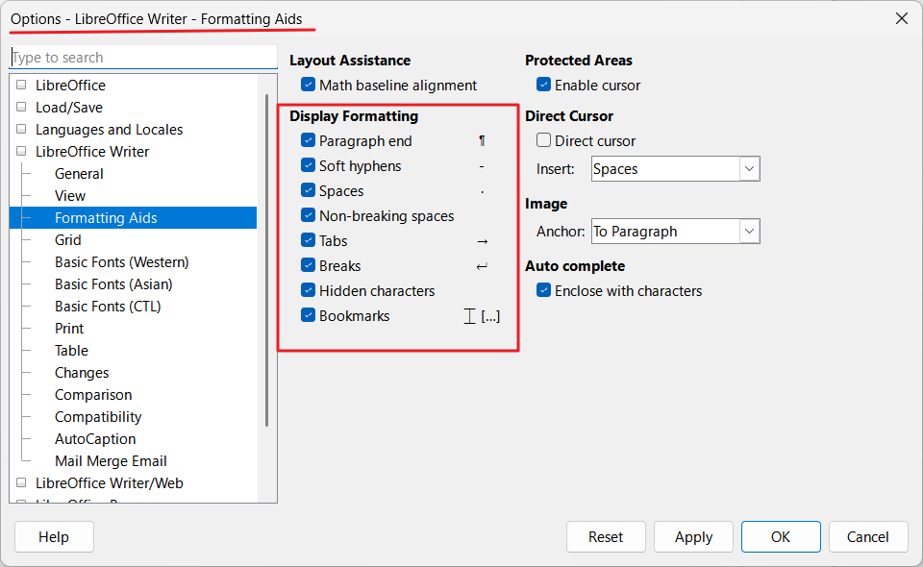
Task: Select Basic Fonts (CTL)
Action: pyautogui.click(x=108, y=307)
